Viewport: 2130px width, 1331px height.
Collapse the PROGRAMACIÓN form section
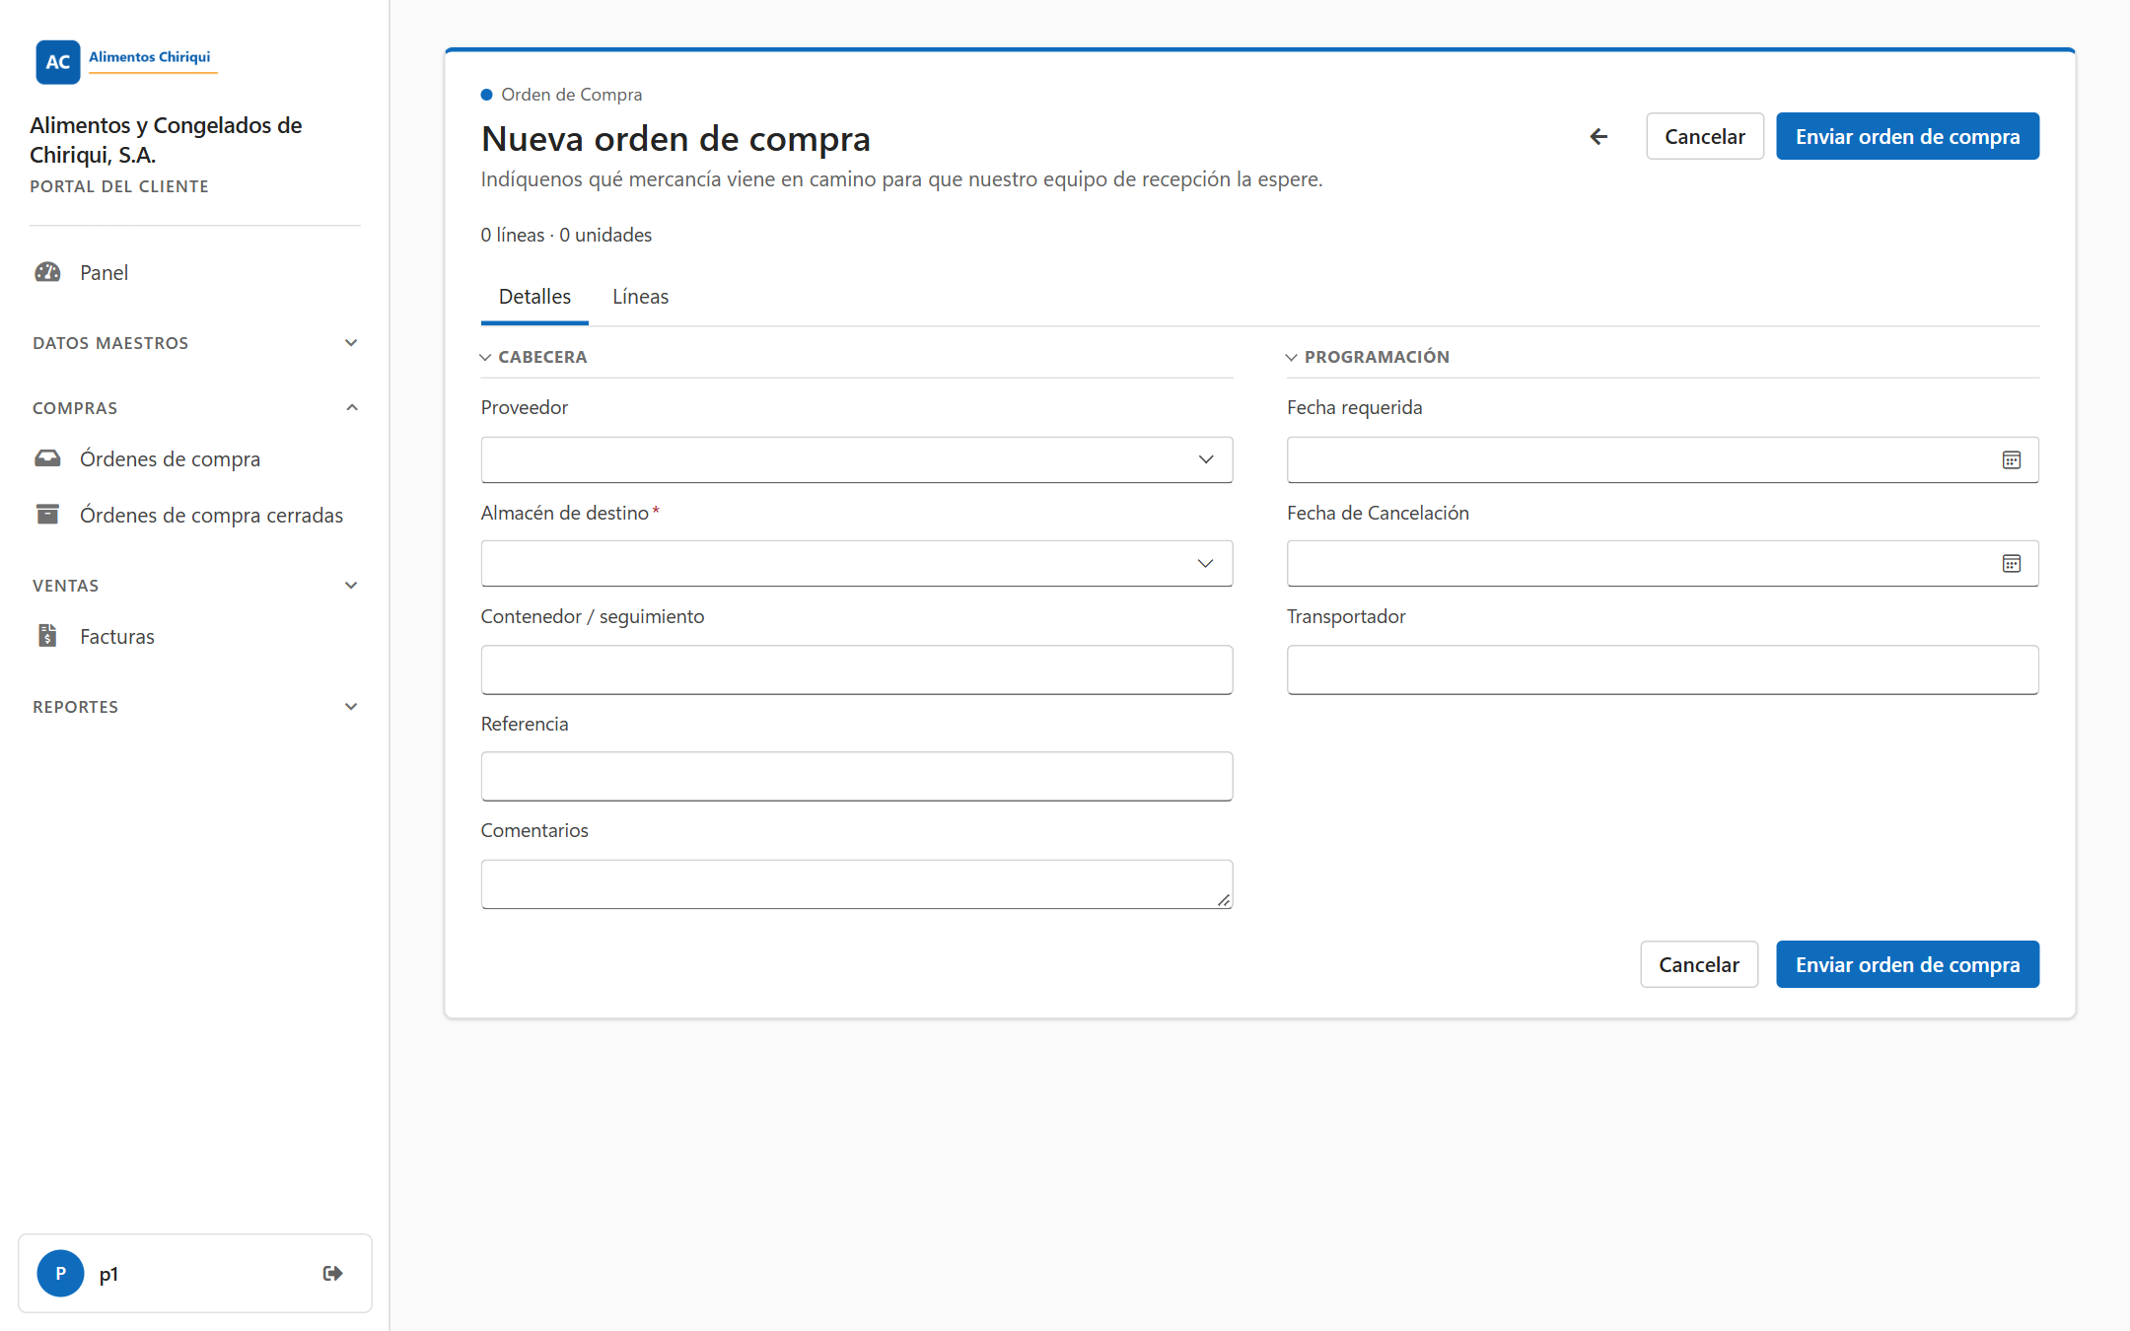1368,357
